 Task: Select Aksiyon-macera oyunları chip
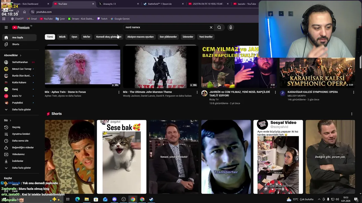tap(141, 37)
